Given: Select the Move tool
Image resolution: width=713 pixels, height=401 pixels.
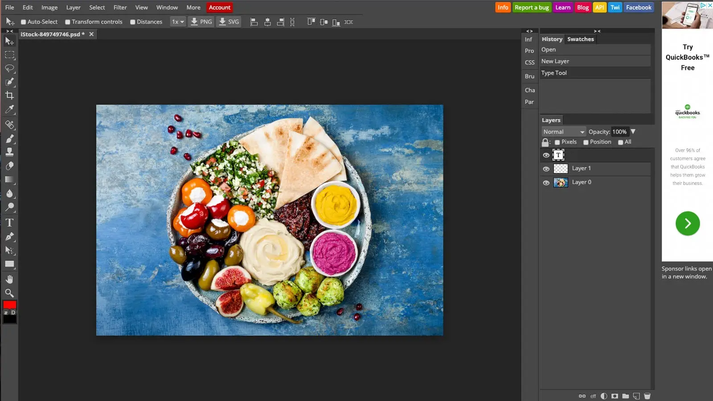Looking at the screenshot, I should click(10, 41).
